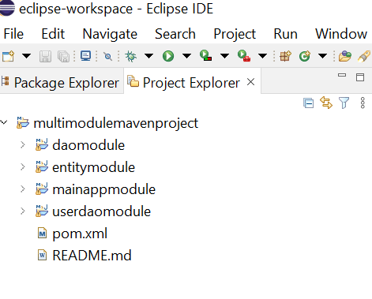This screenshot has width=372, height=299.
Task: Open the terminal monitor icon
Action: pyautogui.click(x=86, y=56)
